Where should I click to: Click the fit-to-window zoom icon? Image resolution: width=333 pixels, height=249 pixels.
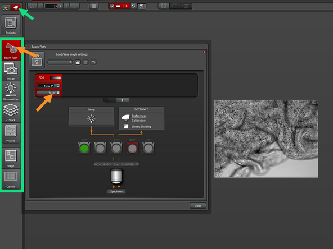click(x=32, y=6)
